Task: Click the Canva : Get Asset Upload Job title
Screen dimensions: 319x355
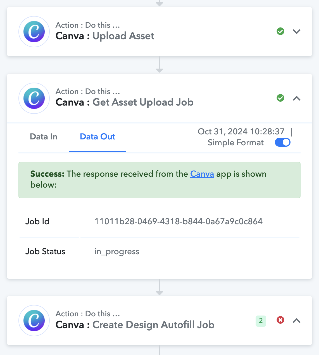Action: tap(124, 102)
